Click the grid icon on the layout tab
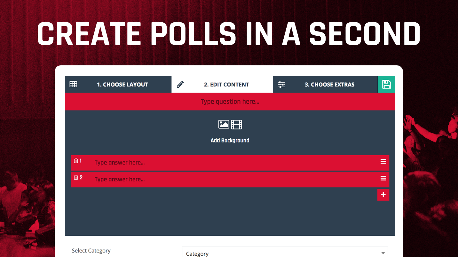This screenshot has height=257, width=458. point(73,84)
